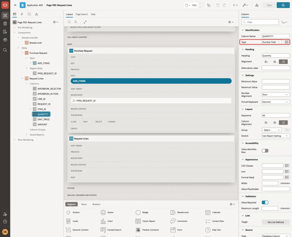Select the ADD_ITEMS button in layout

point(151,81)
